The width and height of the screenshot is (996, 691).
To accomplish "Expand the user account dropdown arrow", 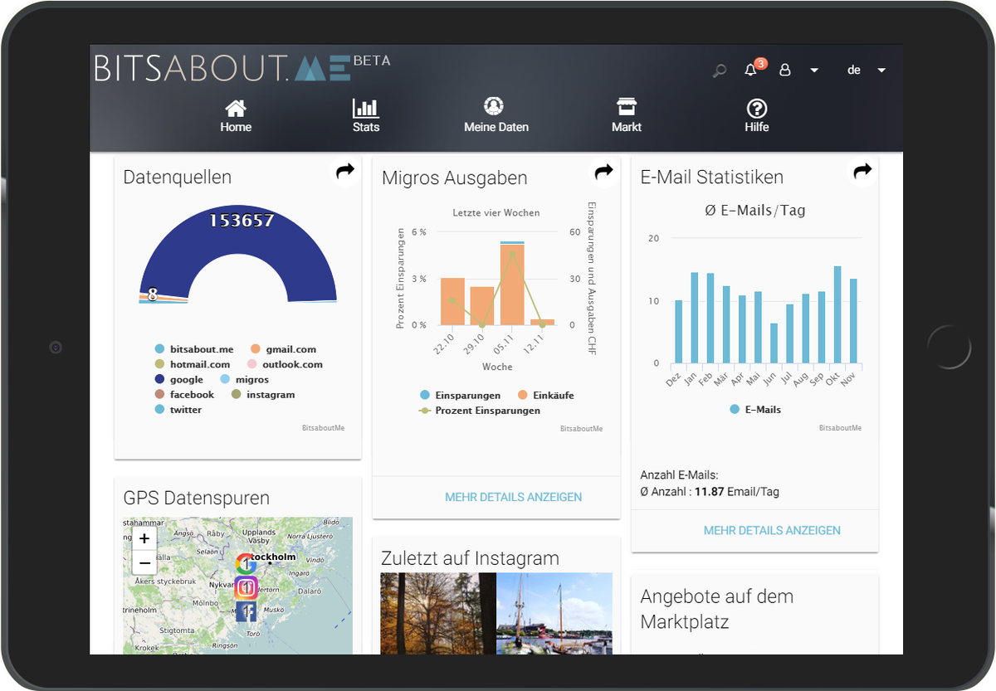I will 814,71.
